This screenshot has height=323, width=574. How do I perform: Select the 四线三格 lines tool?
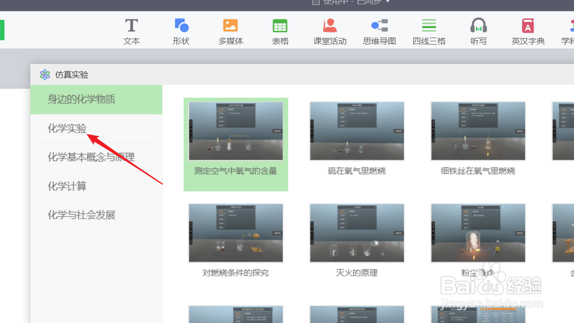[x=429, y=32]
